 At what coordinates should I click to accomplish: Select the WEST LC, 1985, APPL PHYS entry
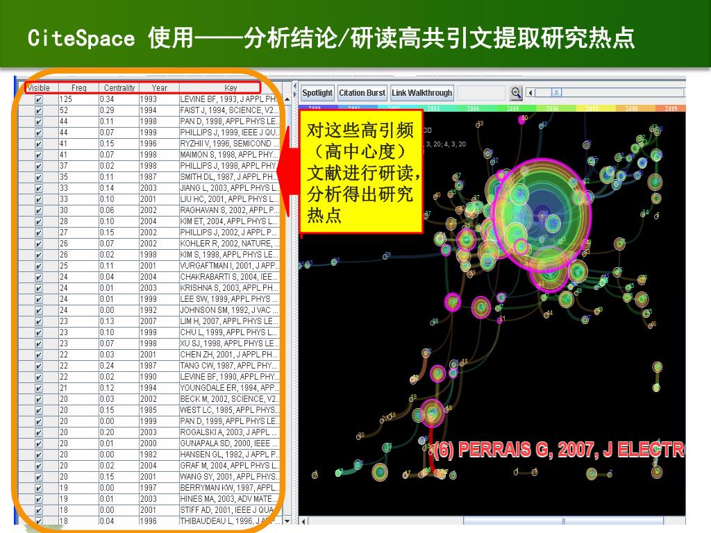pyautogui.click(x=229, y=410)
